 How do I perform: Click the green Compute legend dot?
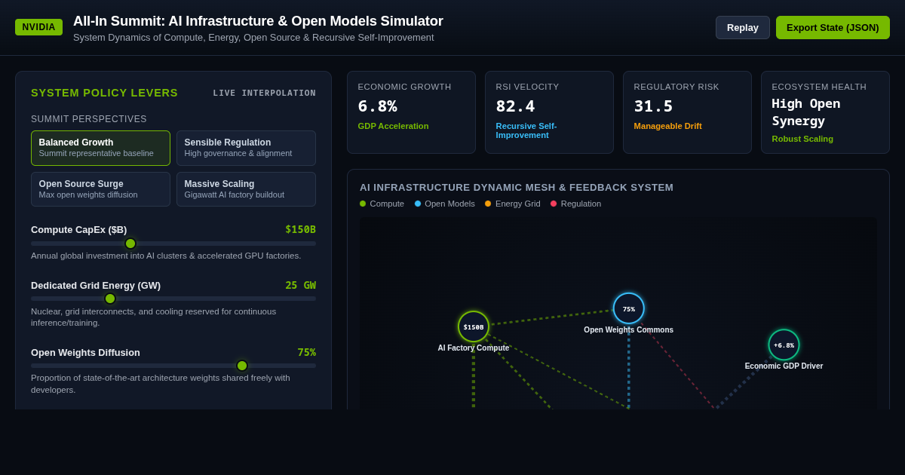point(363,204)
